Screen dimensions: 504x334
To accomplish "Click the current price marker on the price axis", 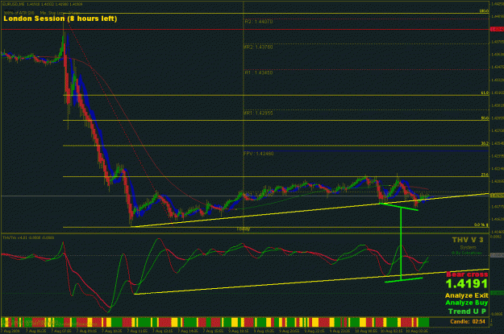I will click(x=497, y=196).
